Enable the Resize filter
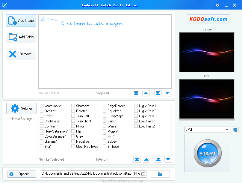Image resolution: width=242 pixels, height=183 pixels. (42, 111)
